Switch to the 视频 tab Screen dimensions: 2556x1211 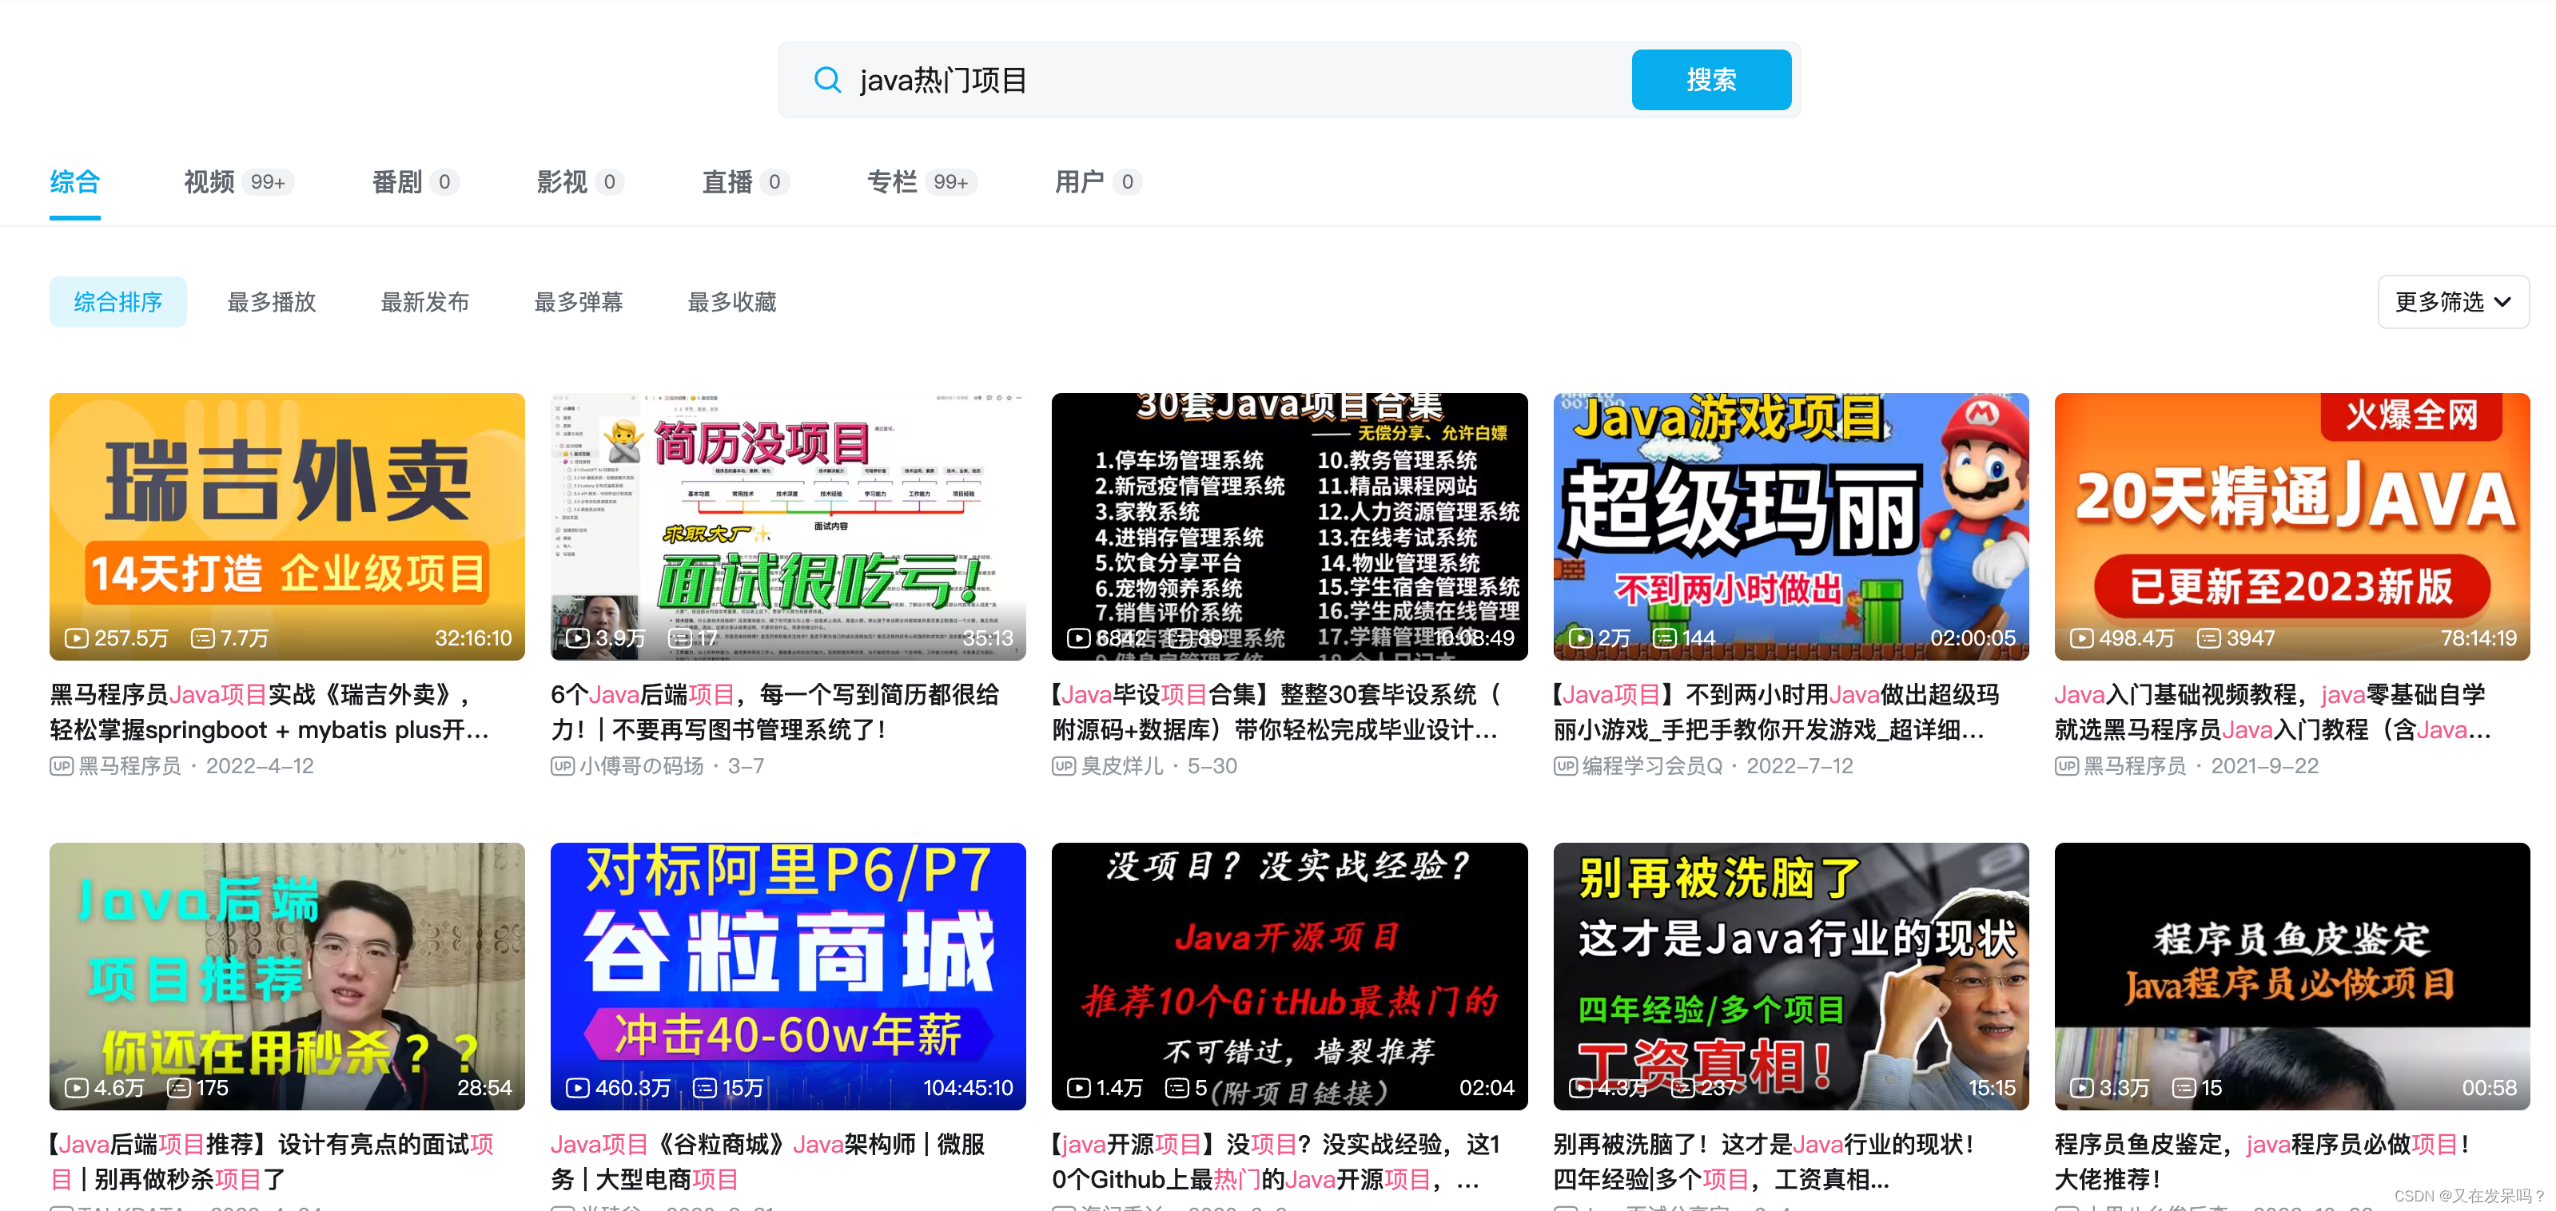pos(209,181)
